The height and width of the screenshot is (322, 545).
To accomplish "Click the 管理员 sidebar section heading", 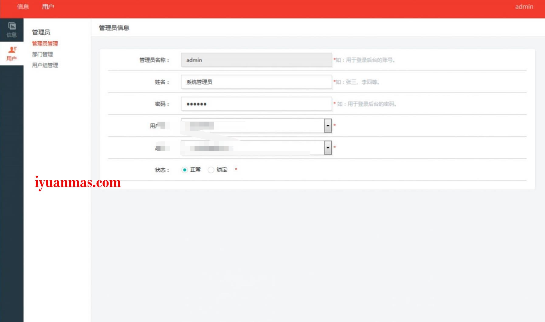I will click(41, 32).
